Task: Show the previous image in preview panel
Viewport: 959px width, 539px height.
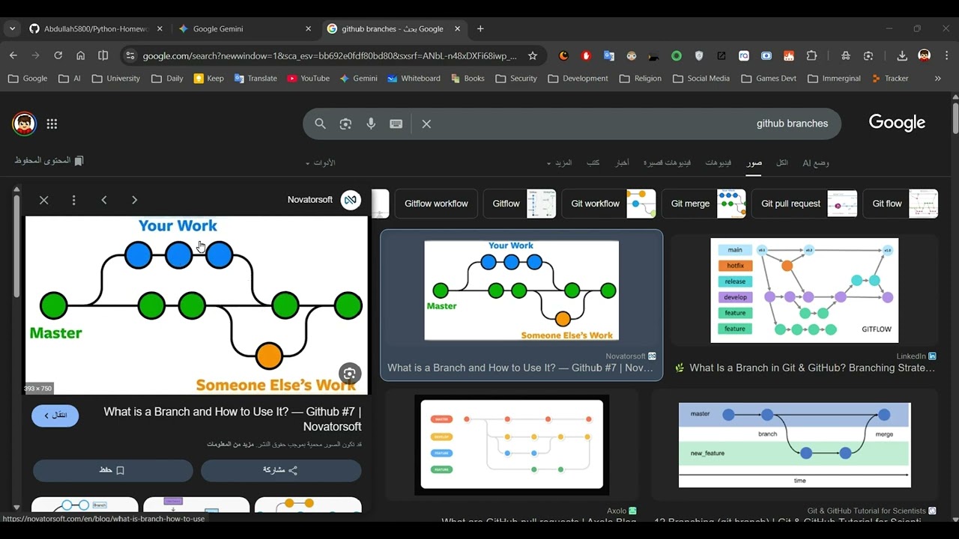Action: coord(104,200)
